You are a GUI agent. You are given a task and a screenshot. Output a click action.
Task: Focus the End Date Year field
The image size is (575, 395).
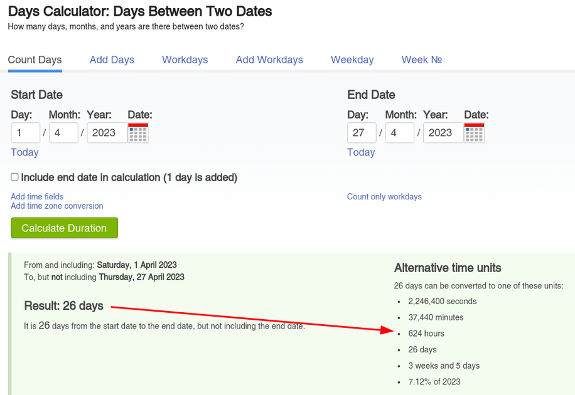[x=441, y=133]
